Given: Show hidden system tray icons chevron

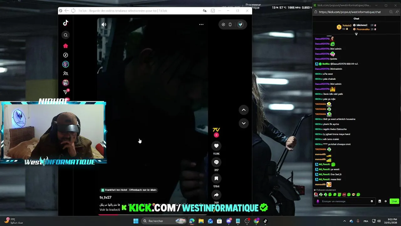Looking at the screenshot, I should click(344, 221).
